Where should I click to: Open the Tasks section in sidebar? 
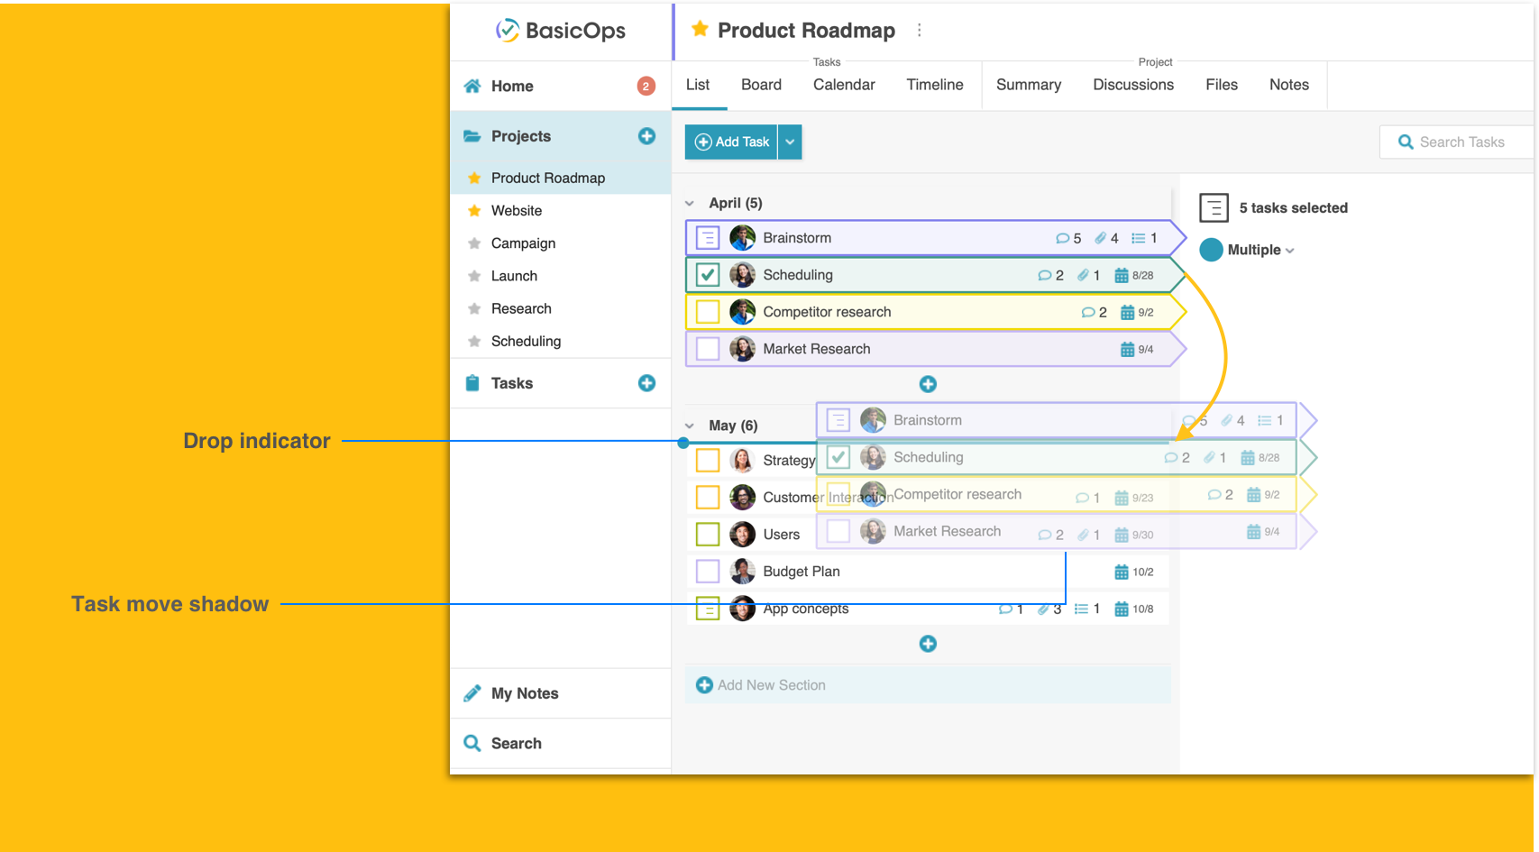[x=512, y=383]
